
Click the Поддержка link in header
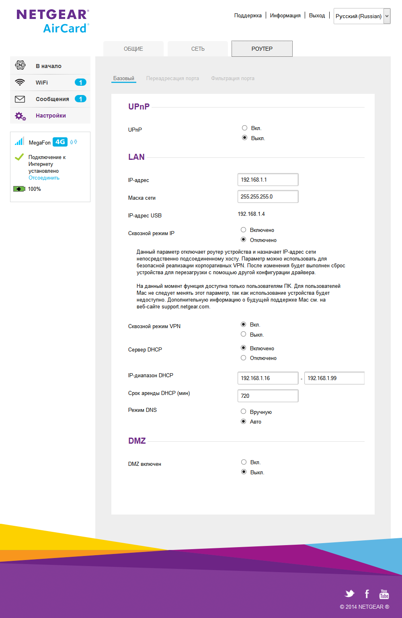click(x=248, y=16)
